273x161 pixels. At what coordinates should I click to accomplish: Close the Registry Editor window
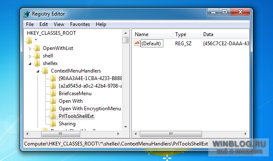point(240,12)
